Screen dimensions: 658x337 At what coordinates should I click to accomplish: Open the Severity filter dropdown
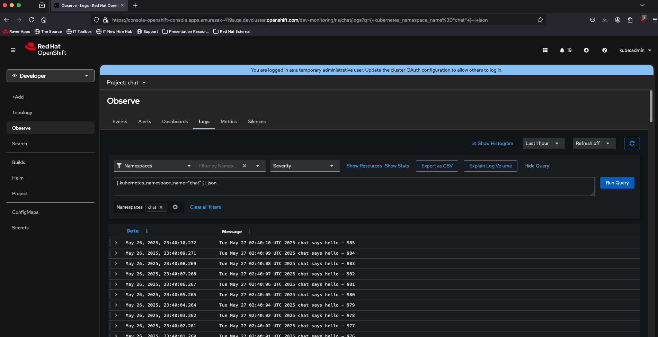304,166
